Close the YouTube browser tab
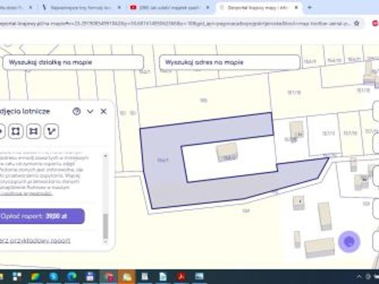This screenshot has width=379, height=284. [208, 8]
